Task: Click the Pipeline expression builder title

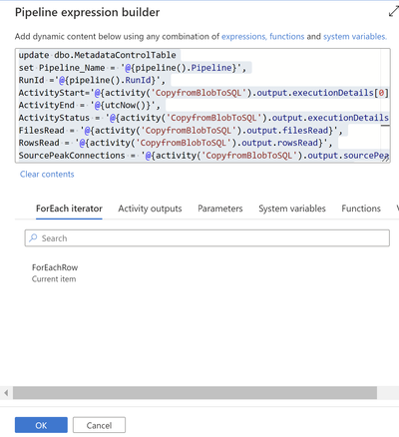Action: pyautogui.click(x=87, y=12)
